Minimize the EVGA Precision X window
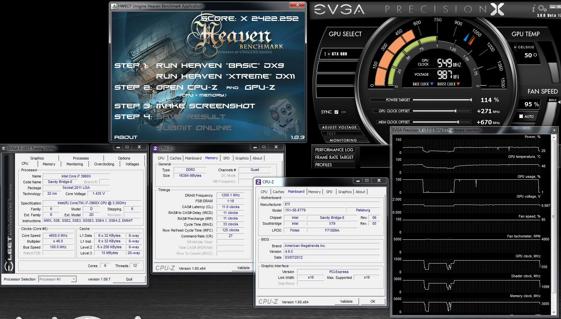This screenshot has height=319, width=561. click(x=552, y=7)
